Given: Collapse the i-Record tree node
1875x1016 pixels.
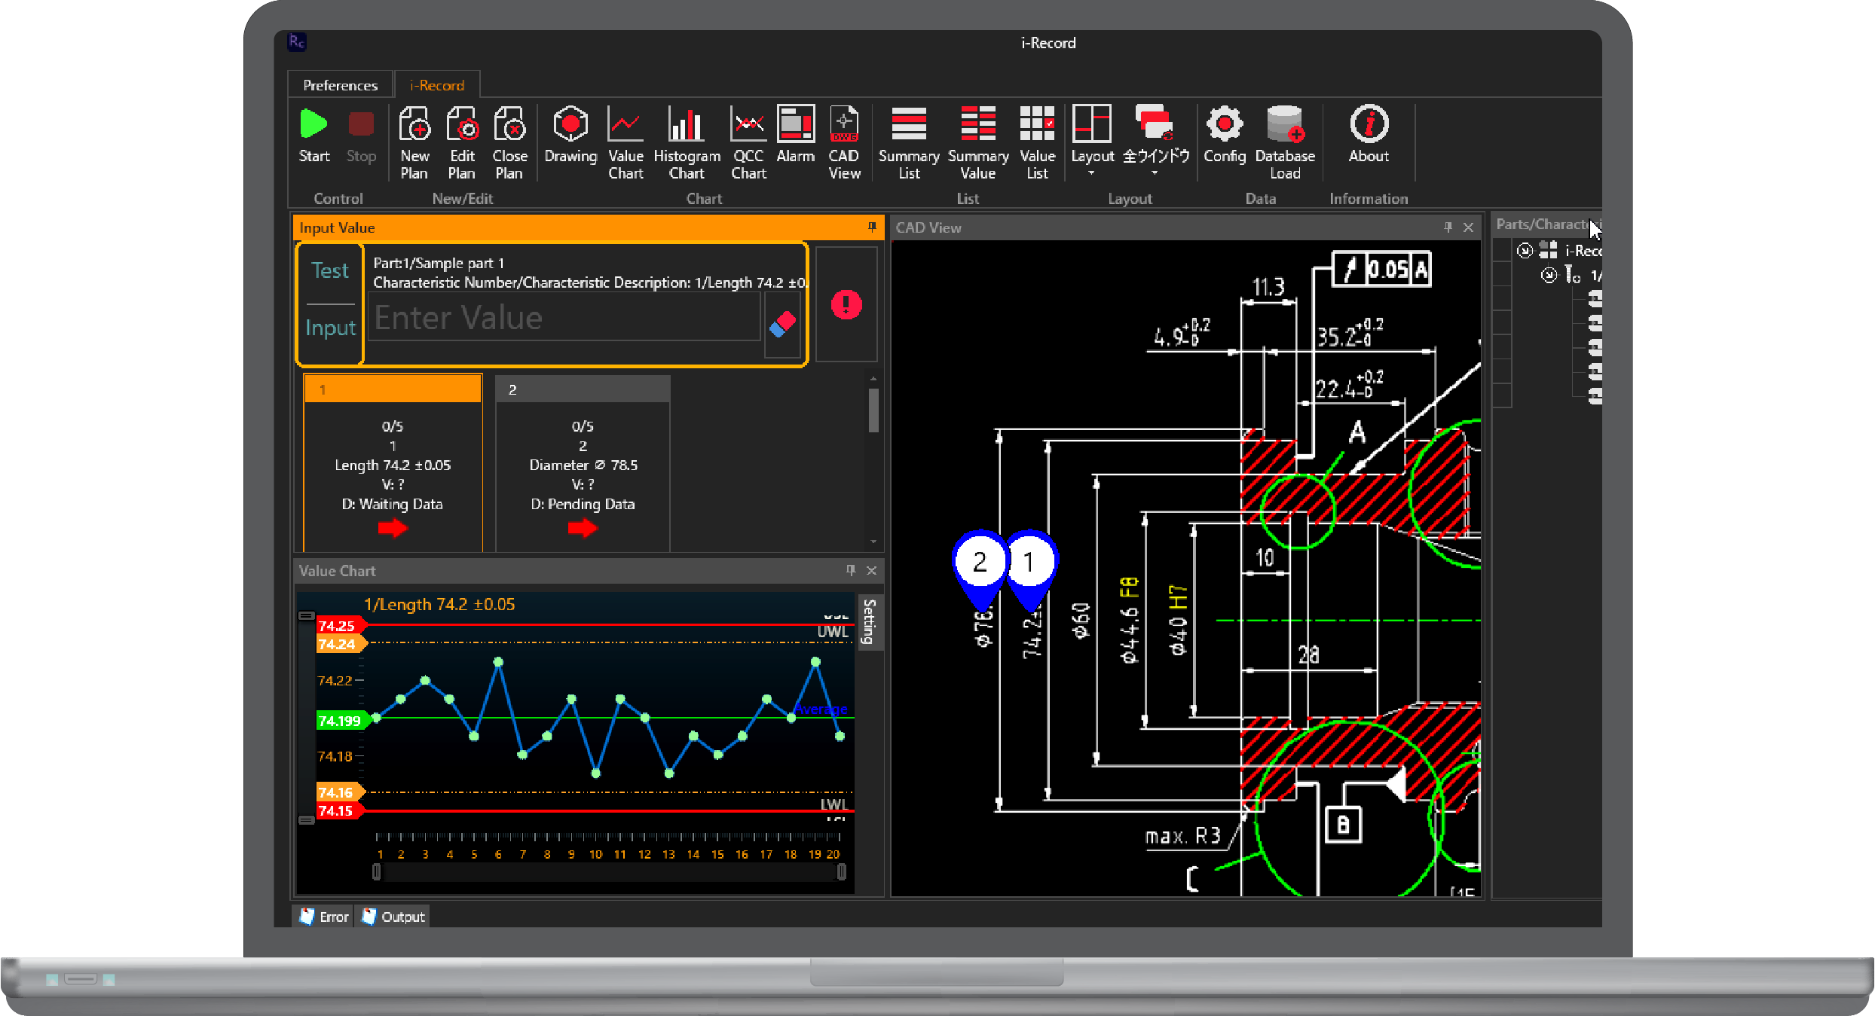Looking at the screenshot, I should (1525, 250).
